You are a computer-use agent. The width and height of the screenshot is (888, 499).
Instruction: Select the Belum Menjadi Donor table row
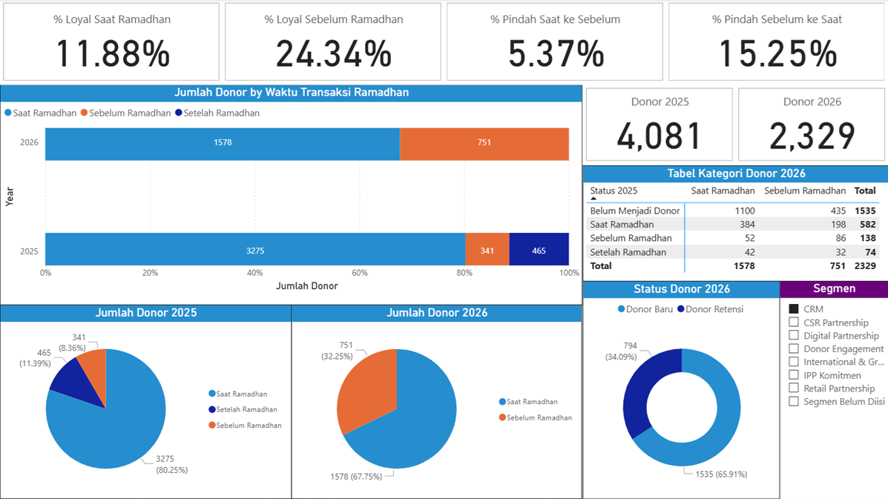coord(733,211)
